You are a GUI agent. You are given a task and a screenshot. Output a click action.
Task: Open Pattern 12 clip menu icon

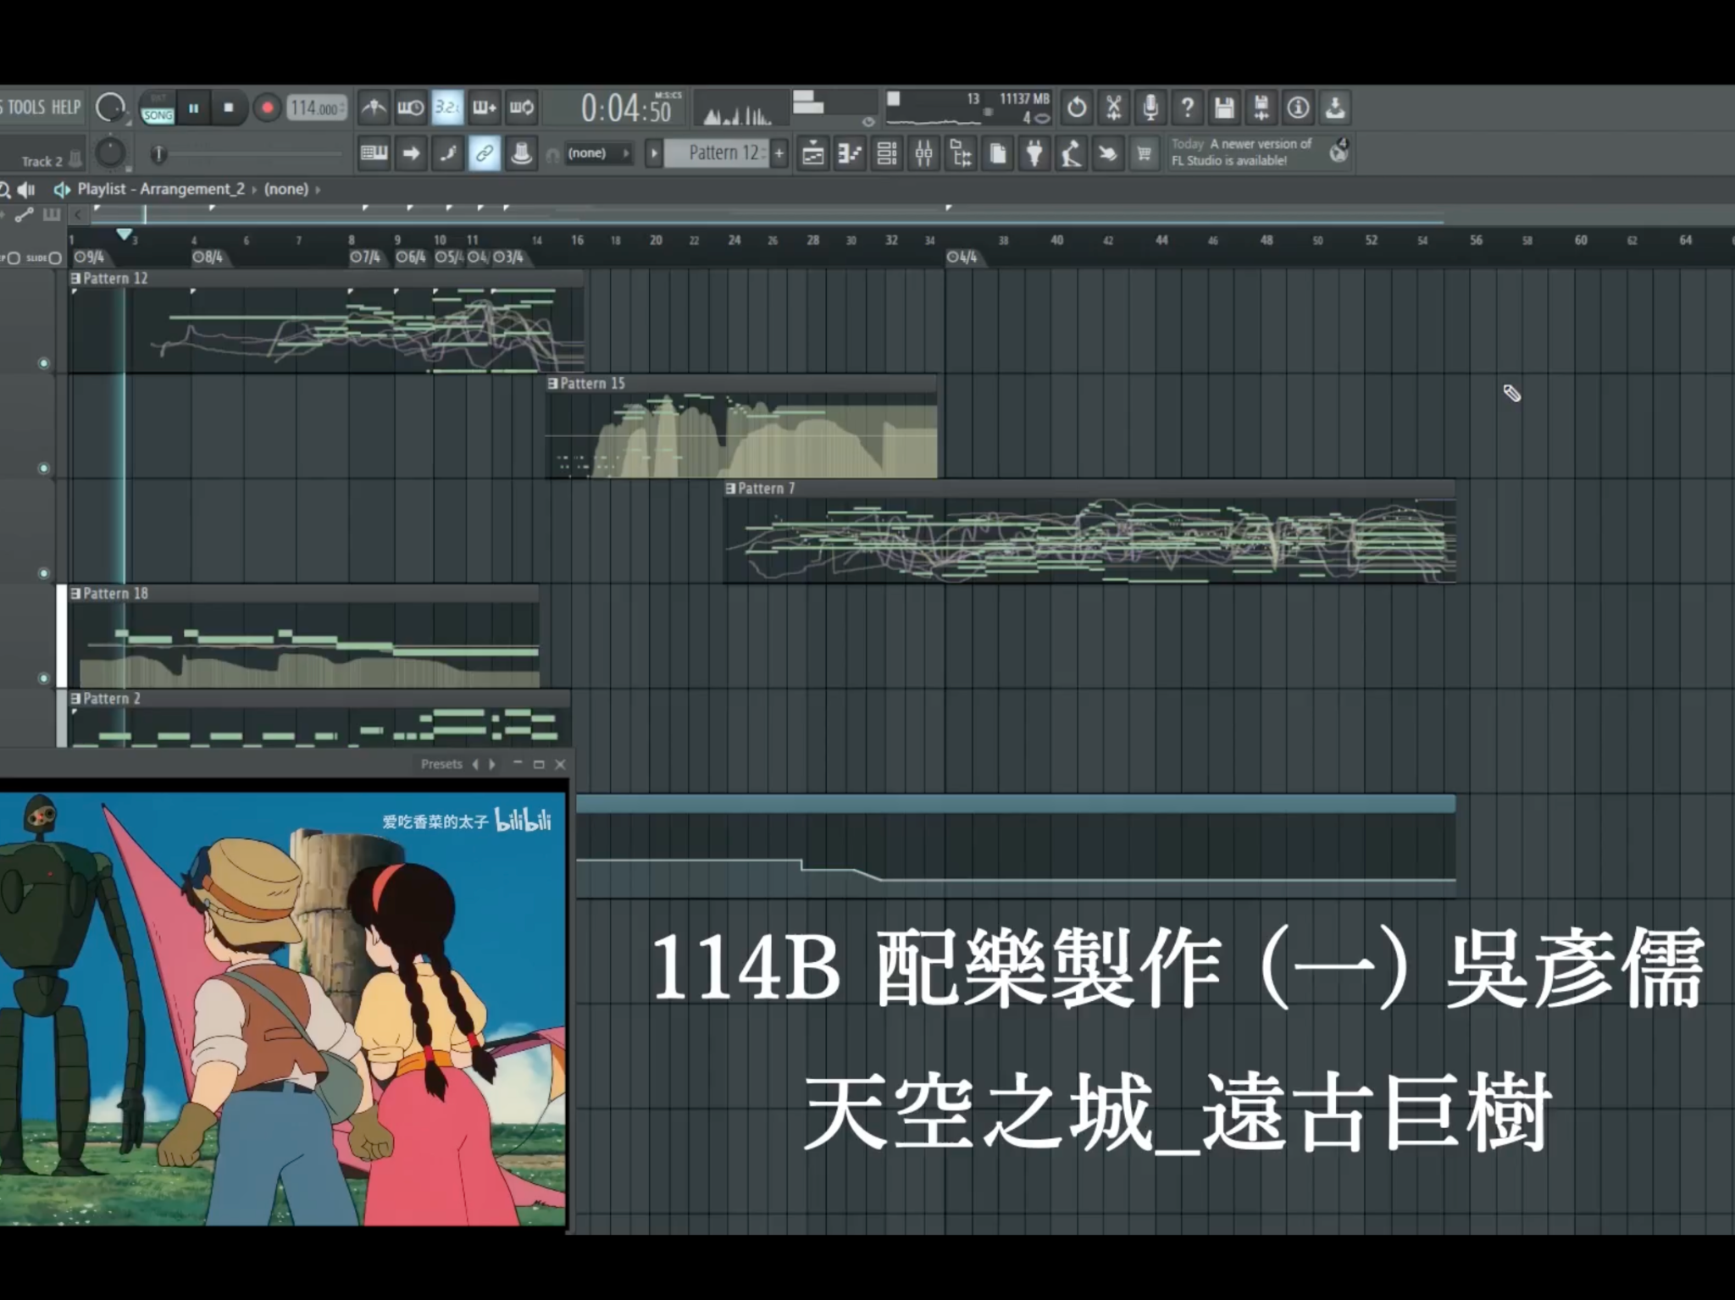coord(75,279)
